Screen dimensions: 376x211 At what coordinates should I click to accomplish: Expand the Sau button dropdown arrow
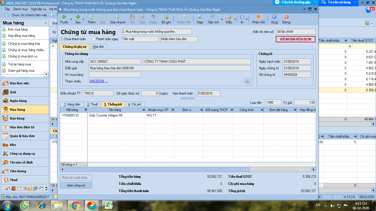tap(83, 19)
